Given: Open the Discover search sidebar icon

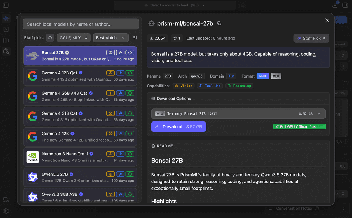Looking at the screenshot, I should point(6,52).
